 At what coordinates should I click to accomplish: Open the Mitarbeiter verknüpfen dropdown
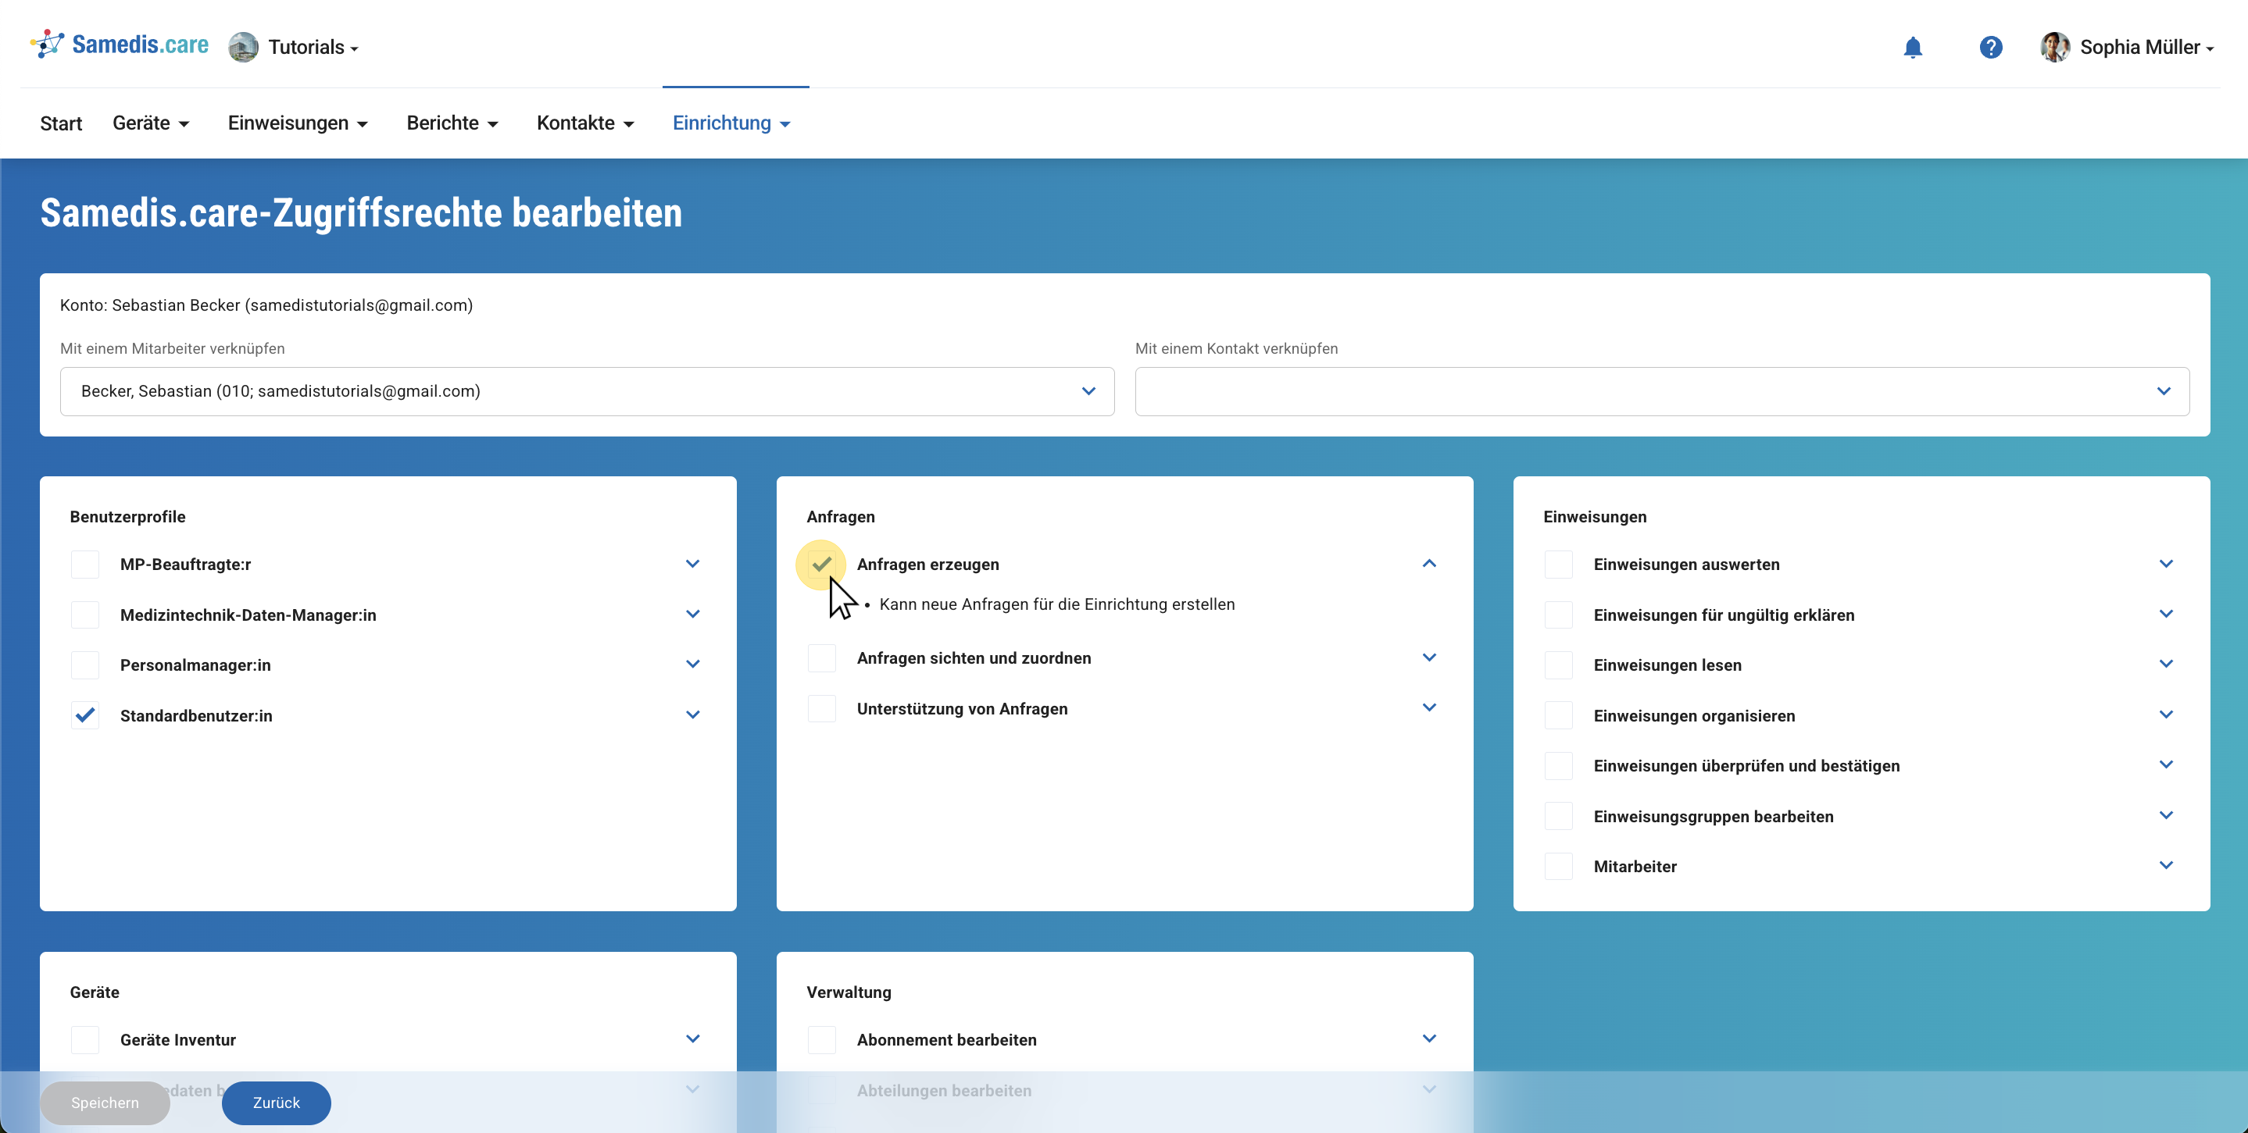[x=587, y=392]
